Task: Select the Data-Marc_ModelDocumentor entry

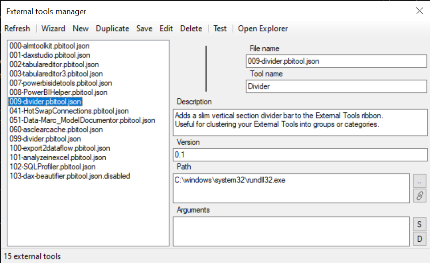Action: pyautogui.click(x=82, y=120)
